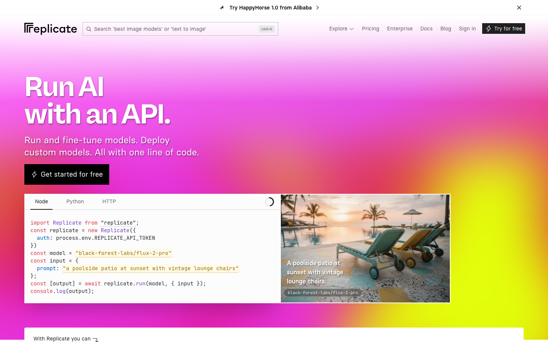Click the HappyHorse banner horse icon
Viewport: 548px width, 342px height.
click(x=222, y=8)
